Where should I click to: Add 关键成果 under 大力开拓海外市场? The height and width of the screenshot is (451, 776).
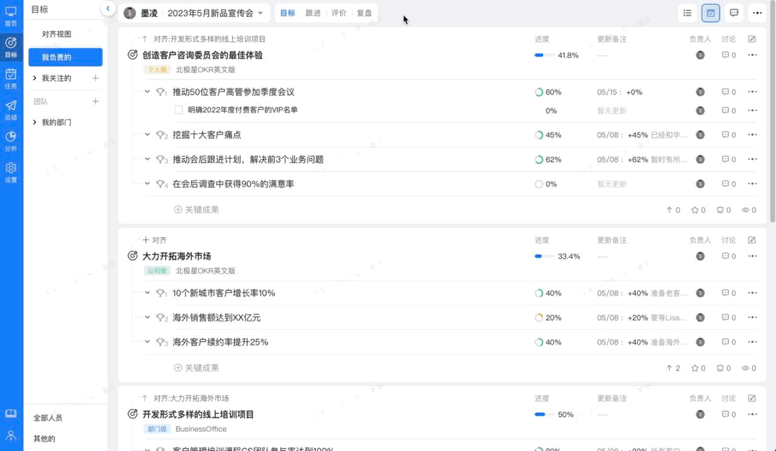[196, 368]
